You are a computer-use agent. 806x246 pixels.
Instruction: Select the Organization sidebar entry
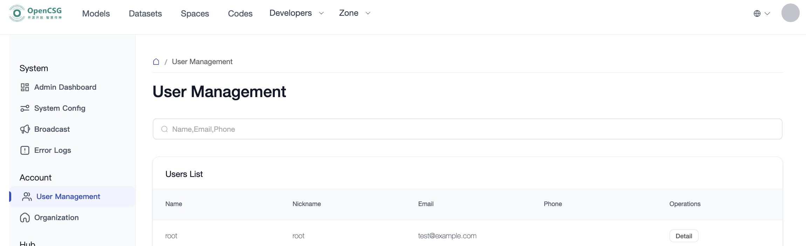coord(56,218)
